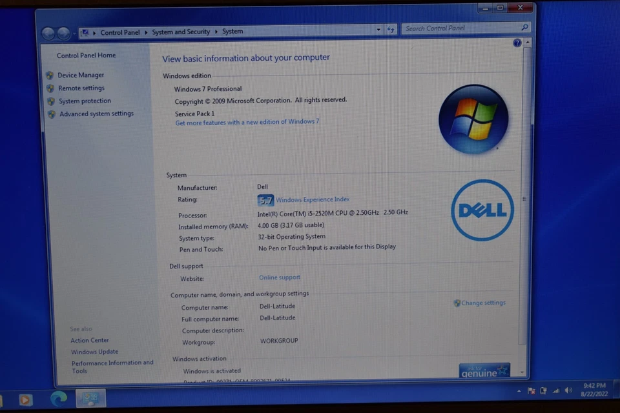The width and height of the screenshot is (620, 413).
Task: Click the search magnifier icon
Action: tap(524, 28)
